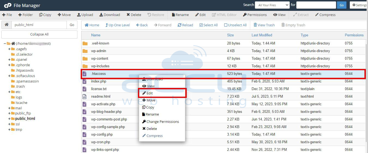This screenshot has width=368, height=153.
Task: Open View Trash
Action: click(x=264, y=25)
